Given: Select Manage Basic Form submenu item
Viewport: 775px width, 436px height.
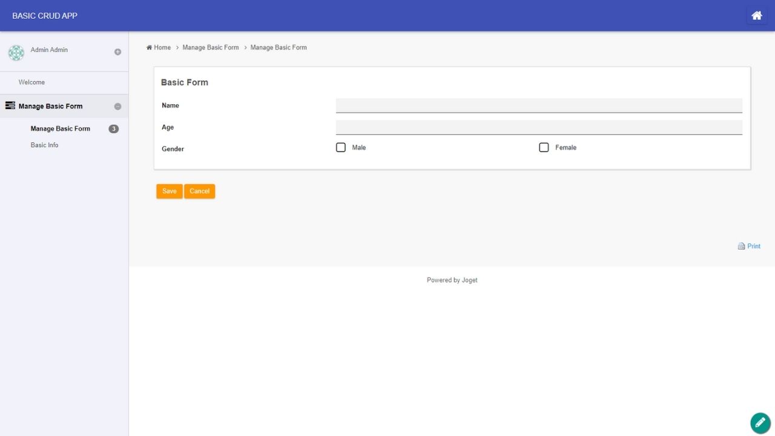Looking at the screenshot, I should pyautogui.click(x=60, y=129).
